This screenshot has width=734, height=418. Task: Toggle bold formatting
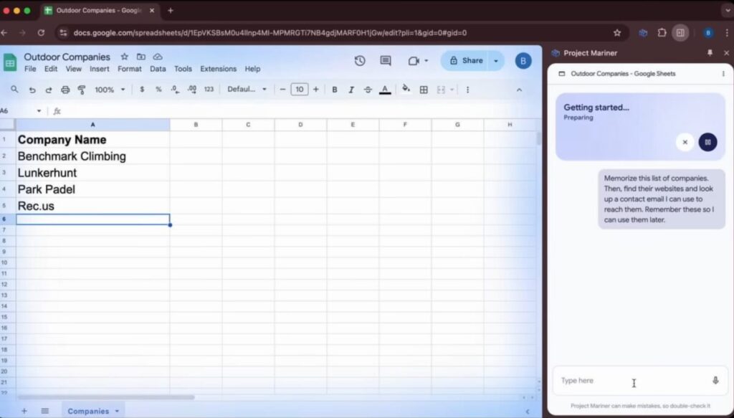click(335, 90)
